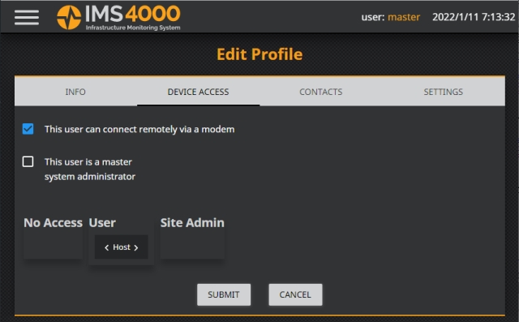The image size is (519, 322).
Task: Click the Site Admin column heading
Action: pos(192,223)
